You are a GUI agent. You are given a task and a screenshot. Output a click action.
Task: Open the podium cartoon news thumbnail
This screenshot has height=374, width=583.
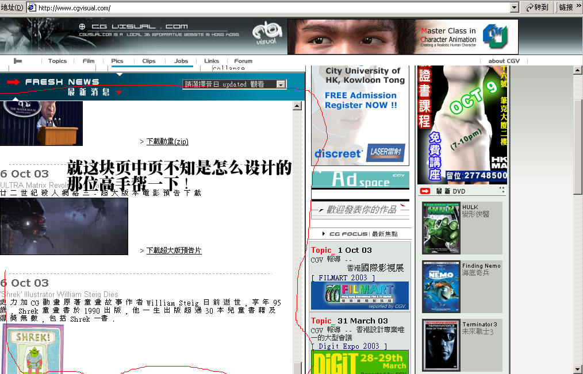41,124
